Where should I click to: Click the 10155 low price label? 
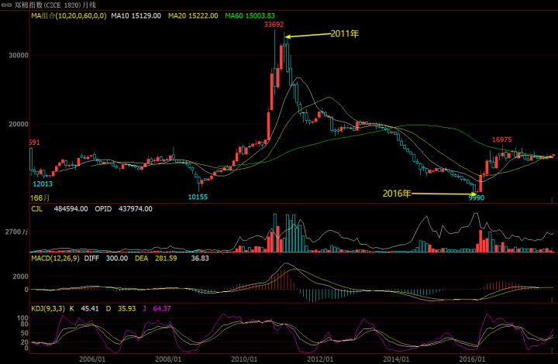pos(198,197)
